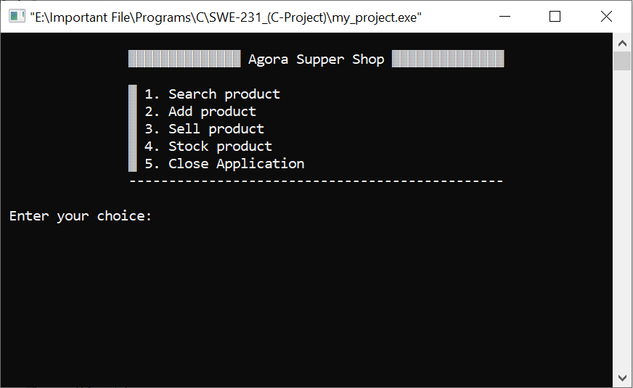Click the "1. Search product" menu line

coord(212,94)
